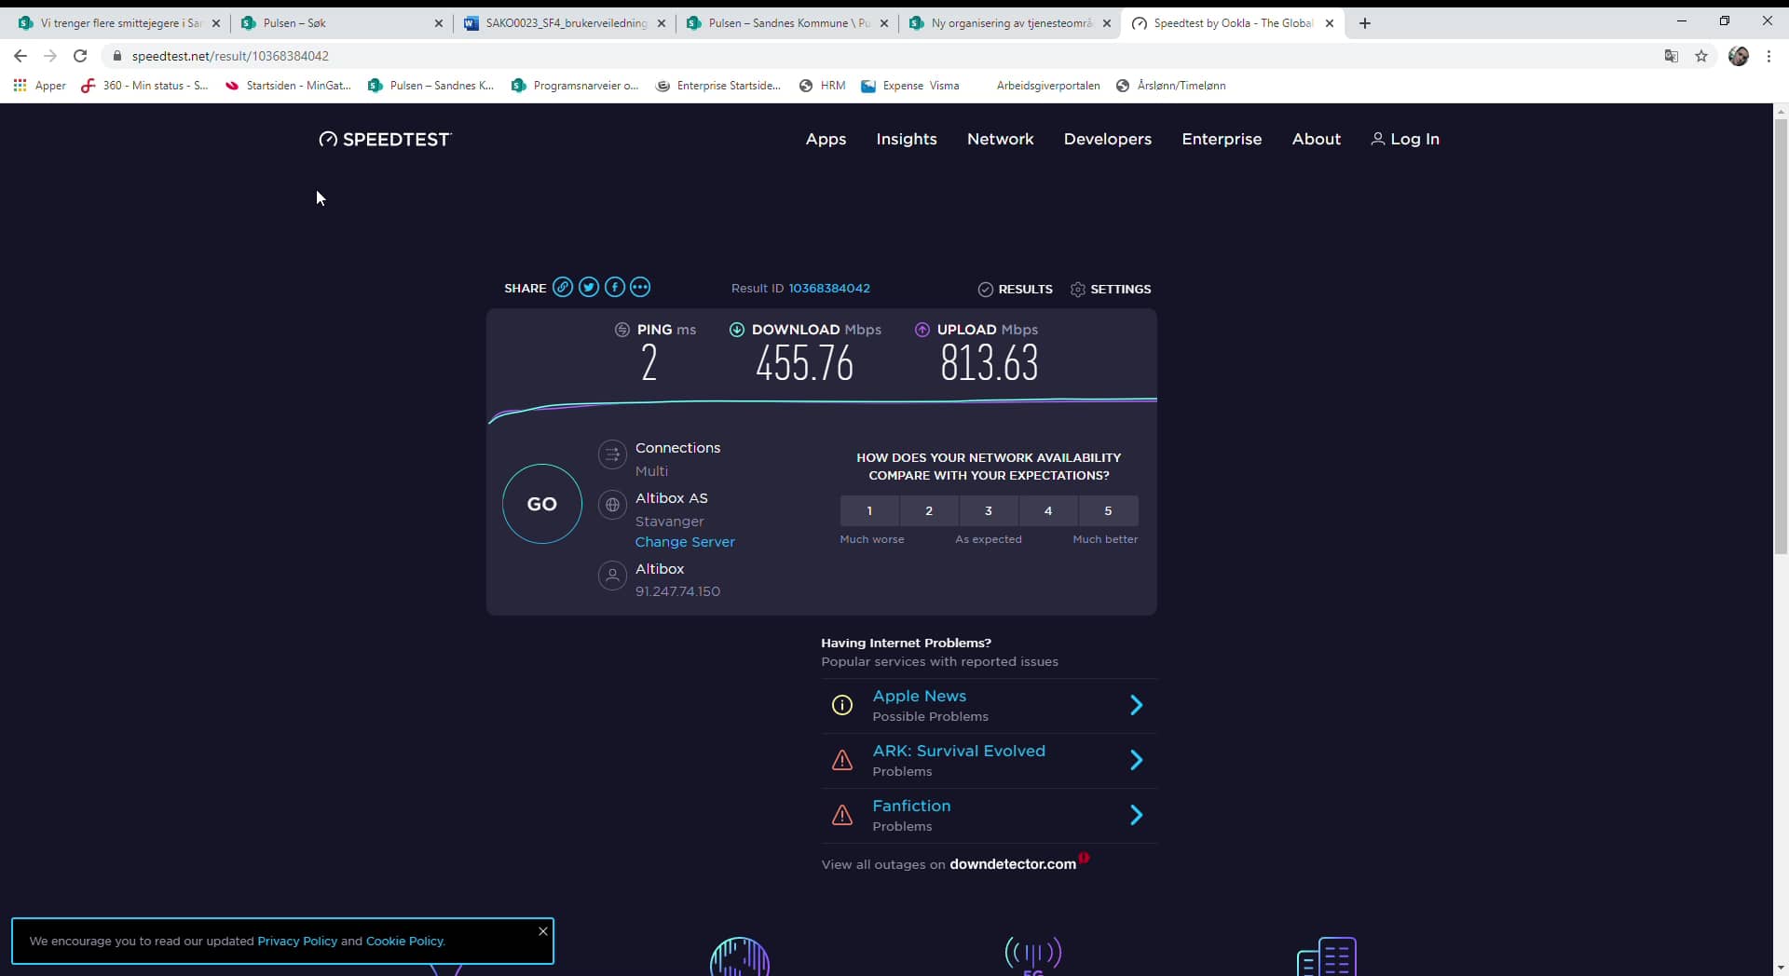1789x976 pixels.
Task: Rate network availability as '3 - As expected'
Action: click(988, 510)
